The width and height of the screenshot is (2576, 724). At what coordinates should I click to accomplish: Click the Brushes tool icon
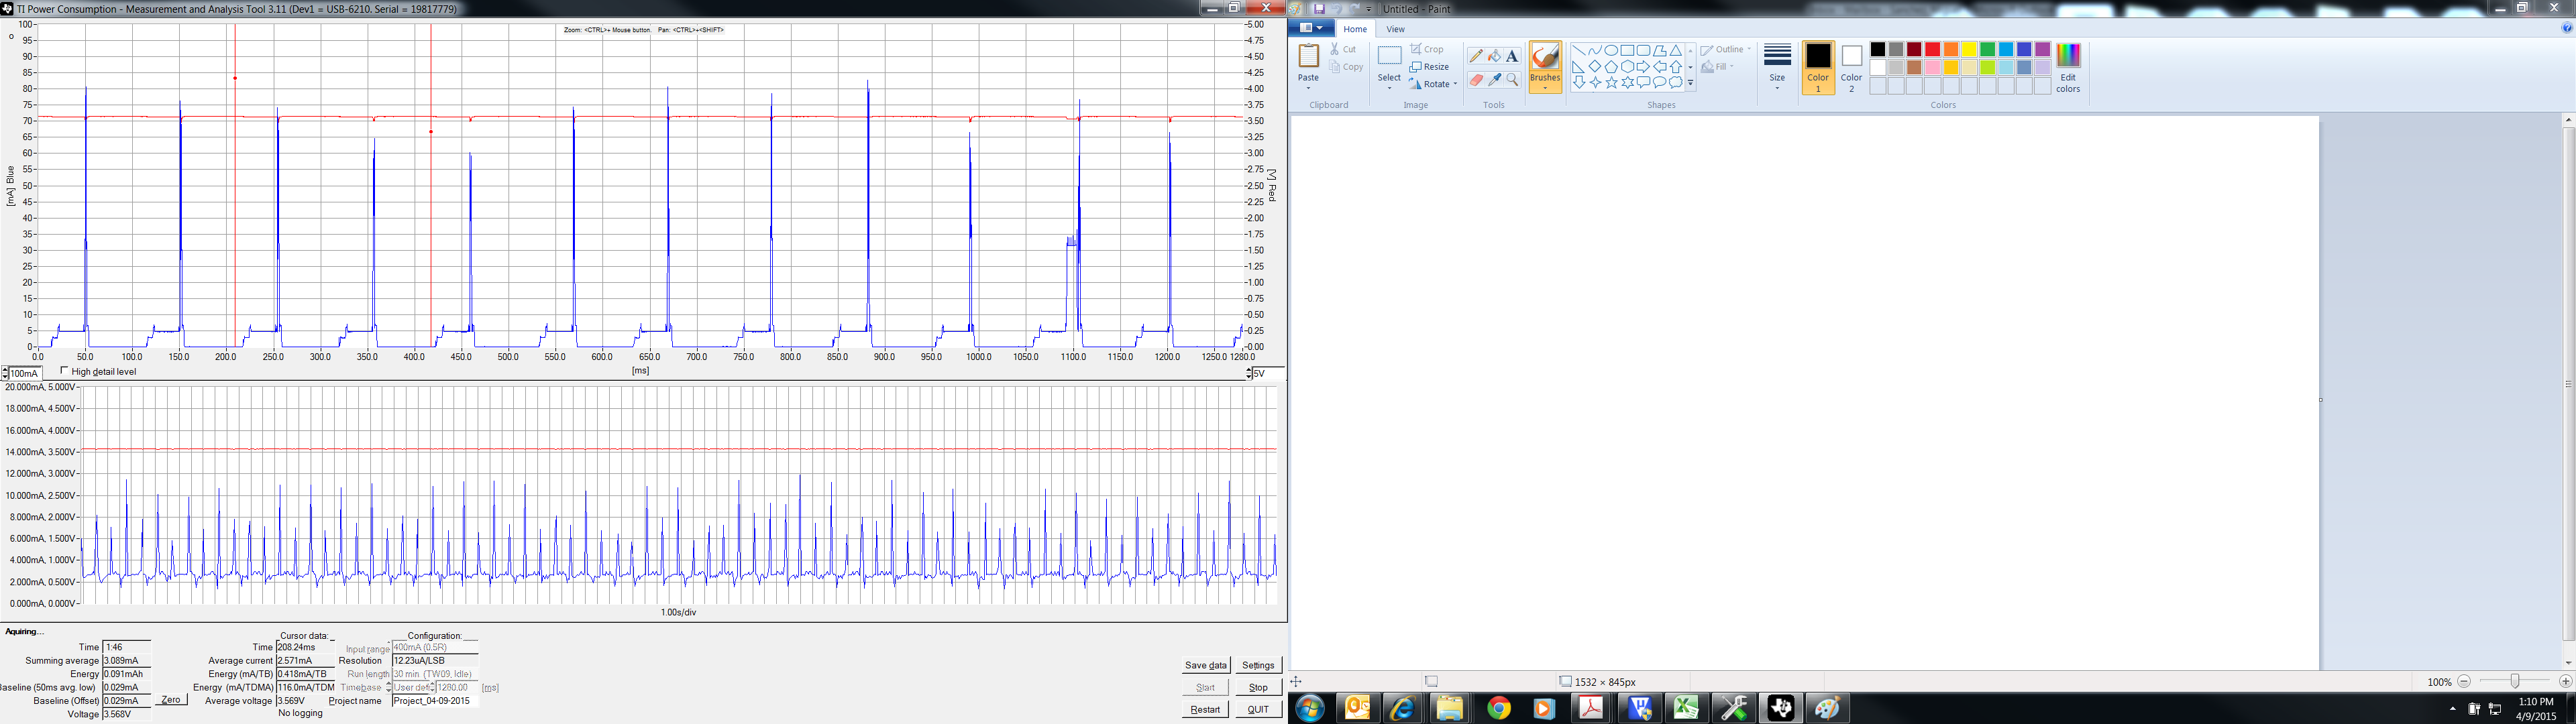[1545, 57]
